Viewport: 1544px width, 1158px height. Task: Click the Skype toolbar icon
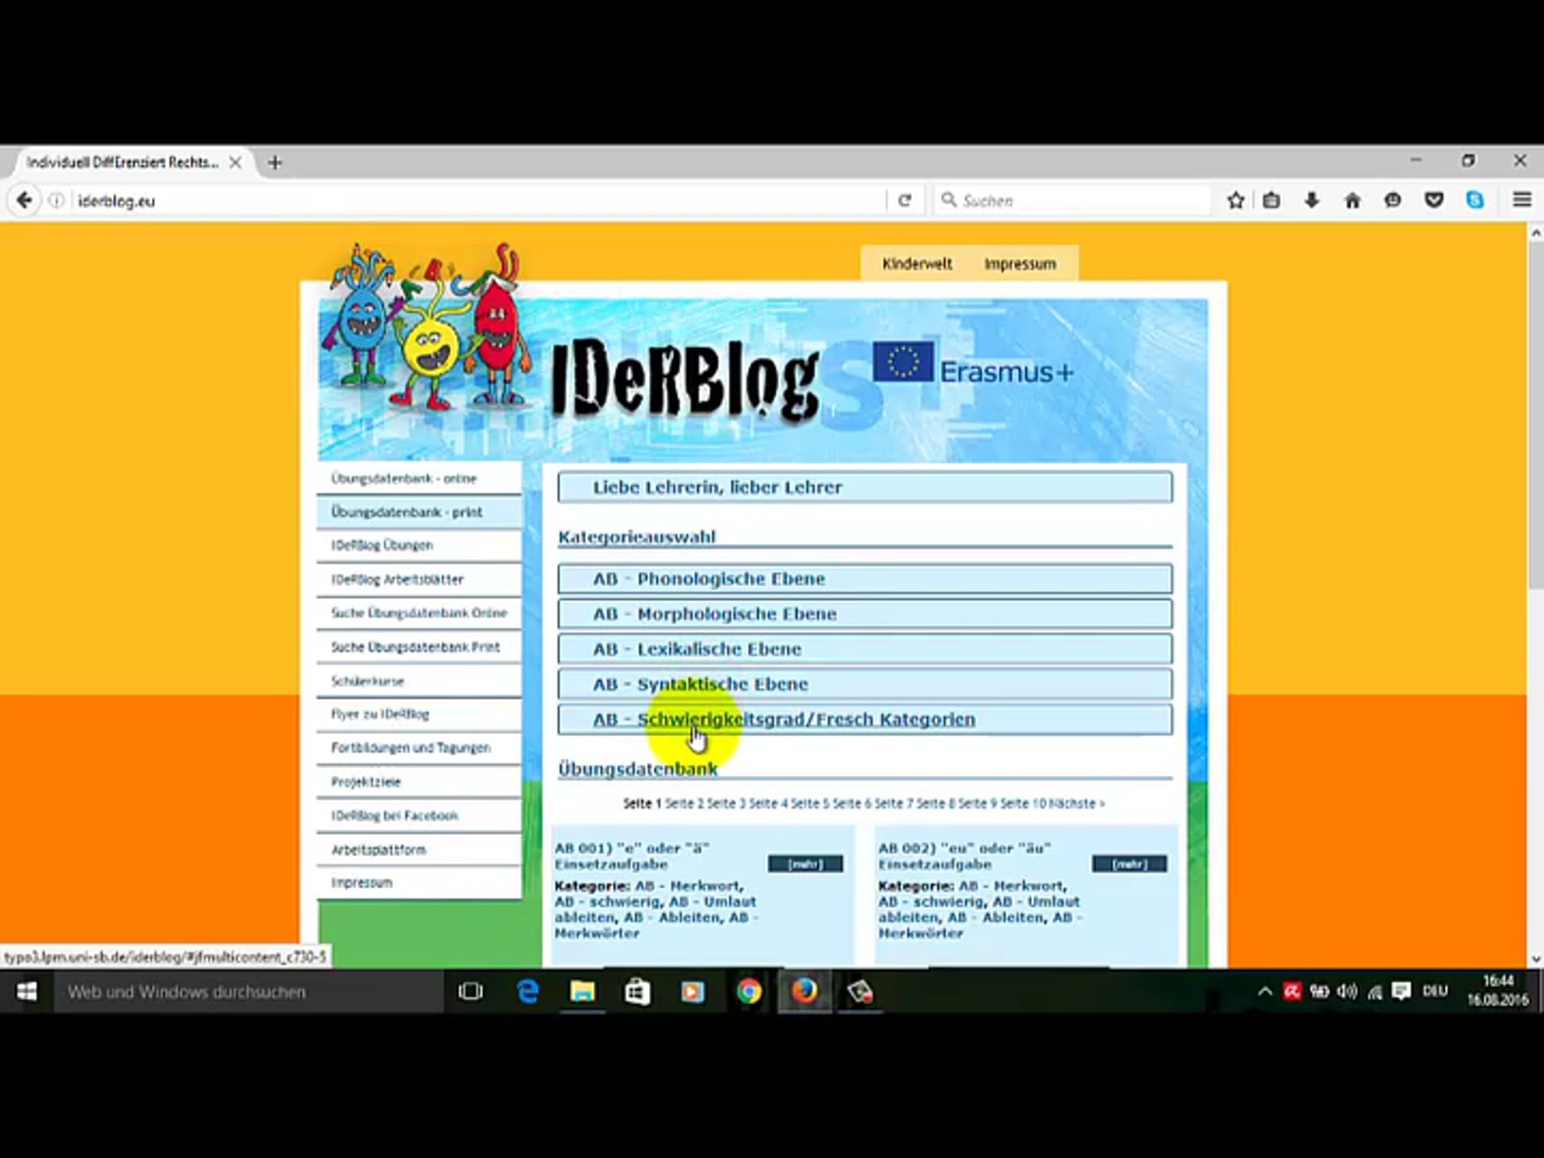point(1475,201)
